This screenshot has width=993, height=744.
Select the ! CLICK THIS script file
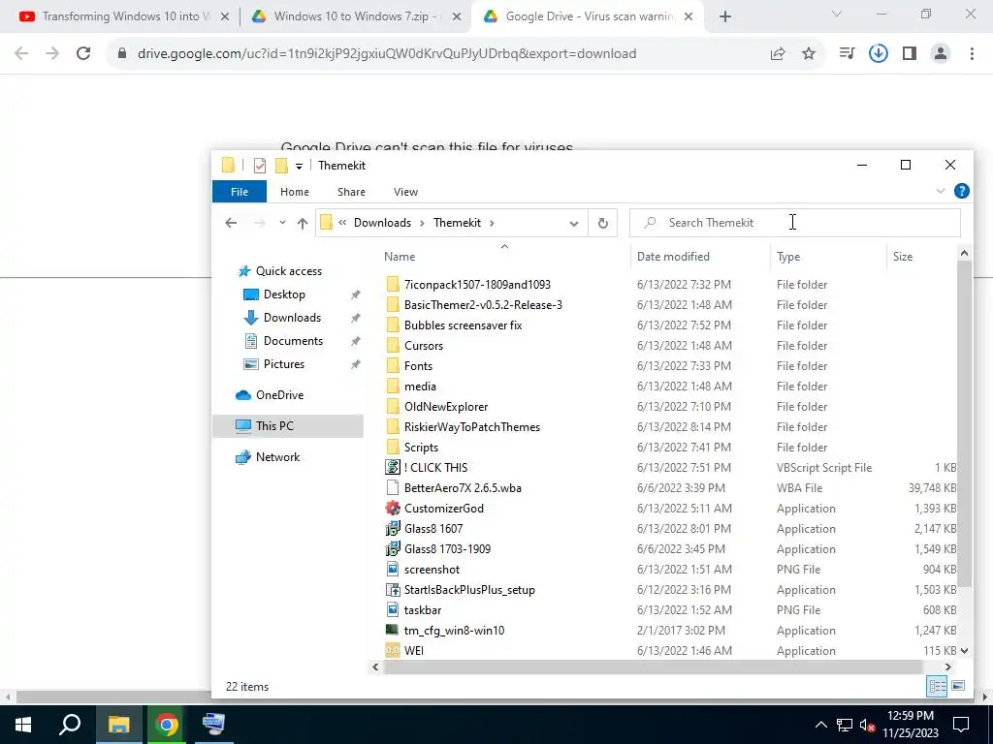tap(435, 468)
